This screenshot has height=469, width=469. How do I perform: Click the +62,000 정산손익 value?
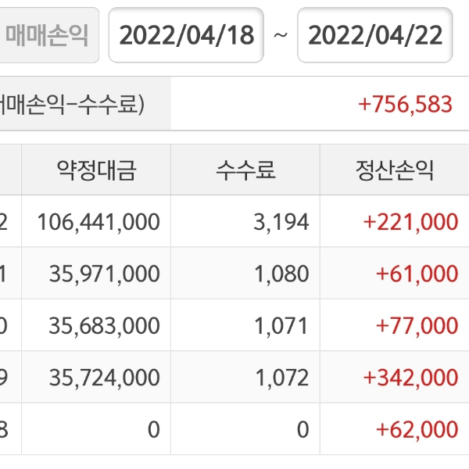point(417,429)
